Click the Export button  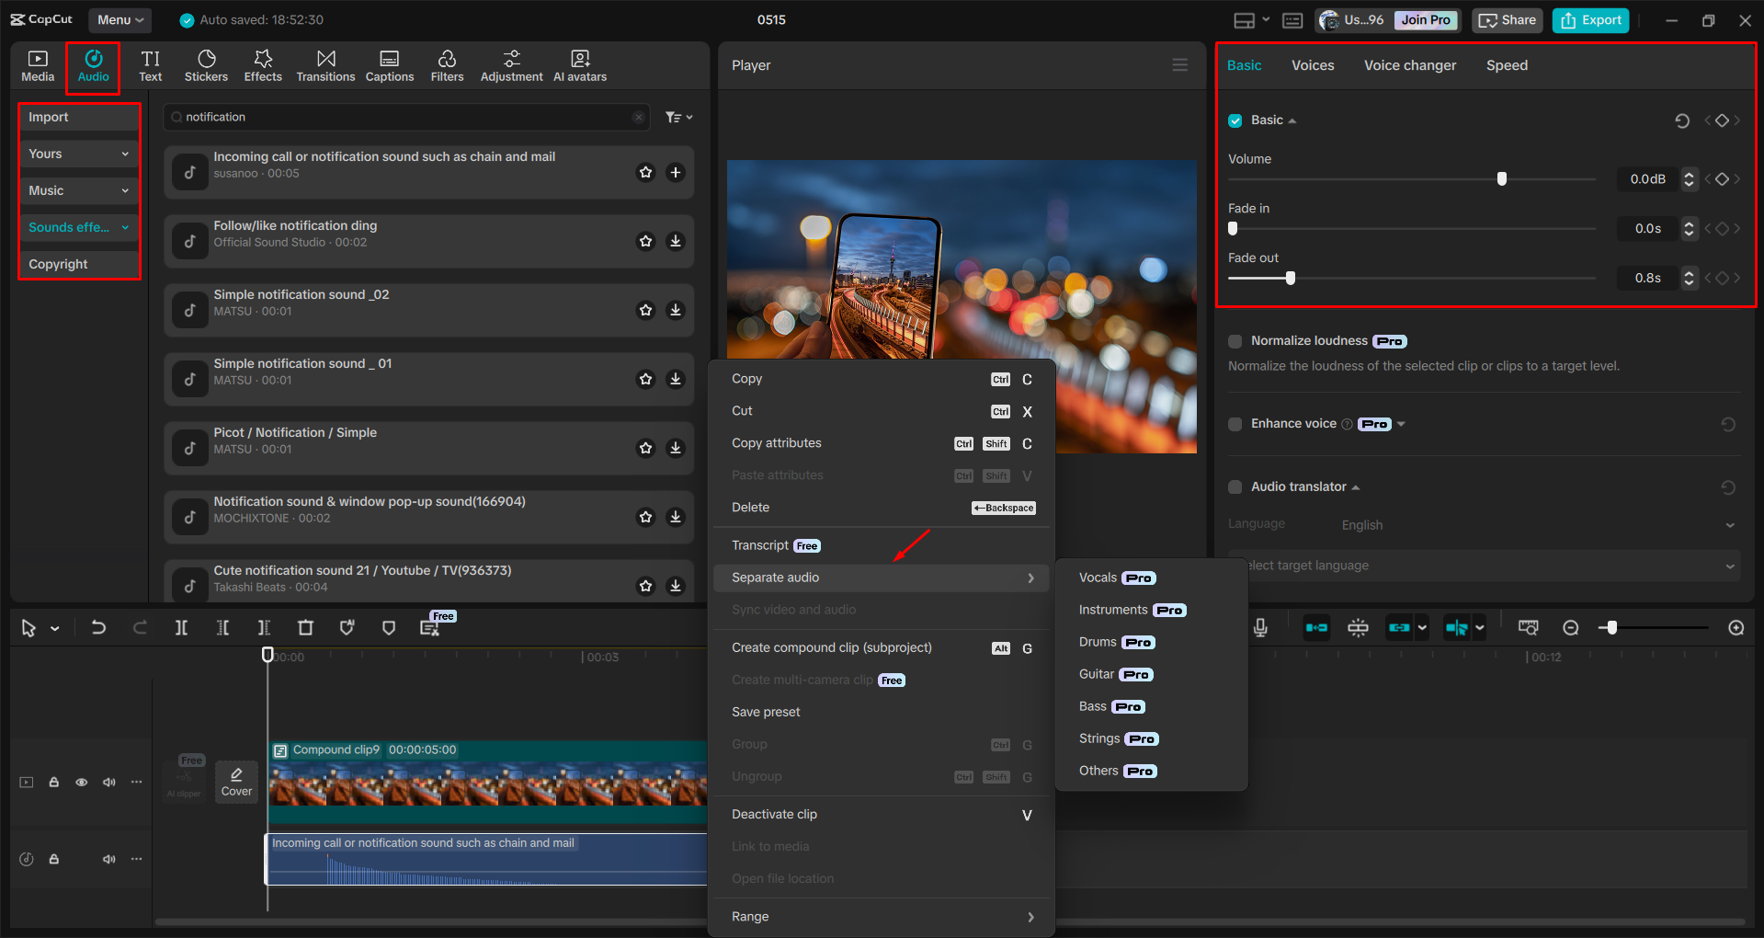(x=1589, y=19)
